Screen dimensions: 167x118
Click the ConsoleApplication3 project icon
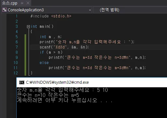[5, 10]
